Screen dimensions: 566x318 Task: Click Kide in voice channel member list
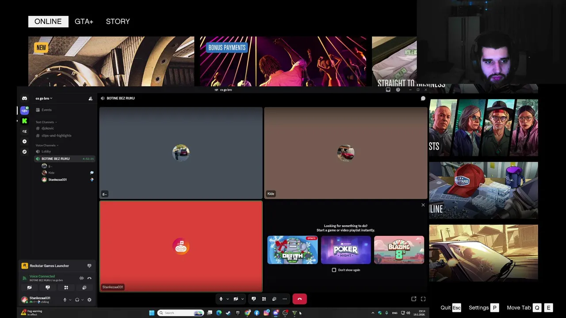tap(51, 173)
